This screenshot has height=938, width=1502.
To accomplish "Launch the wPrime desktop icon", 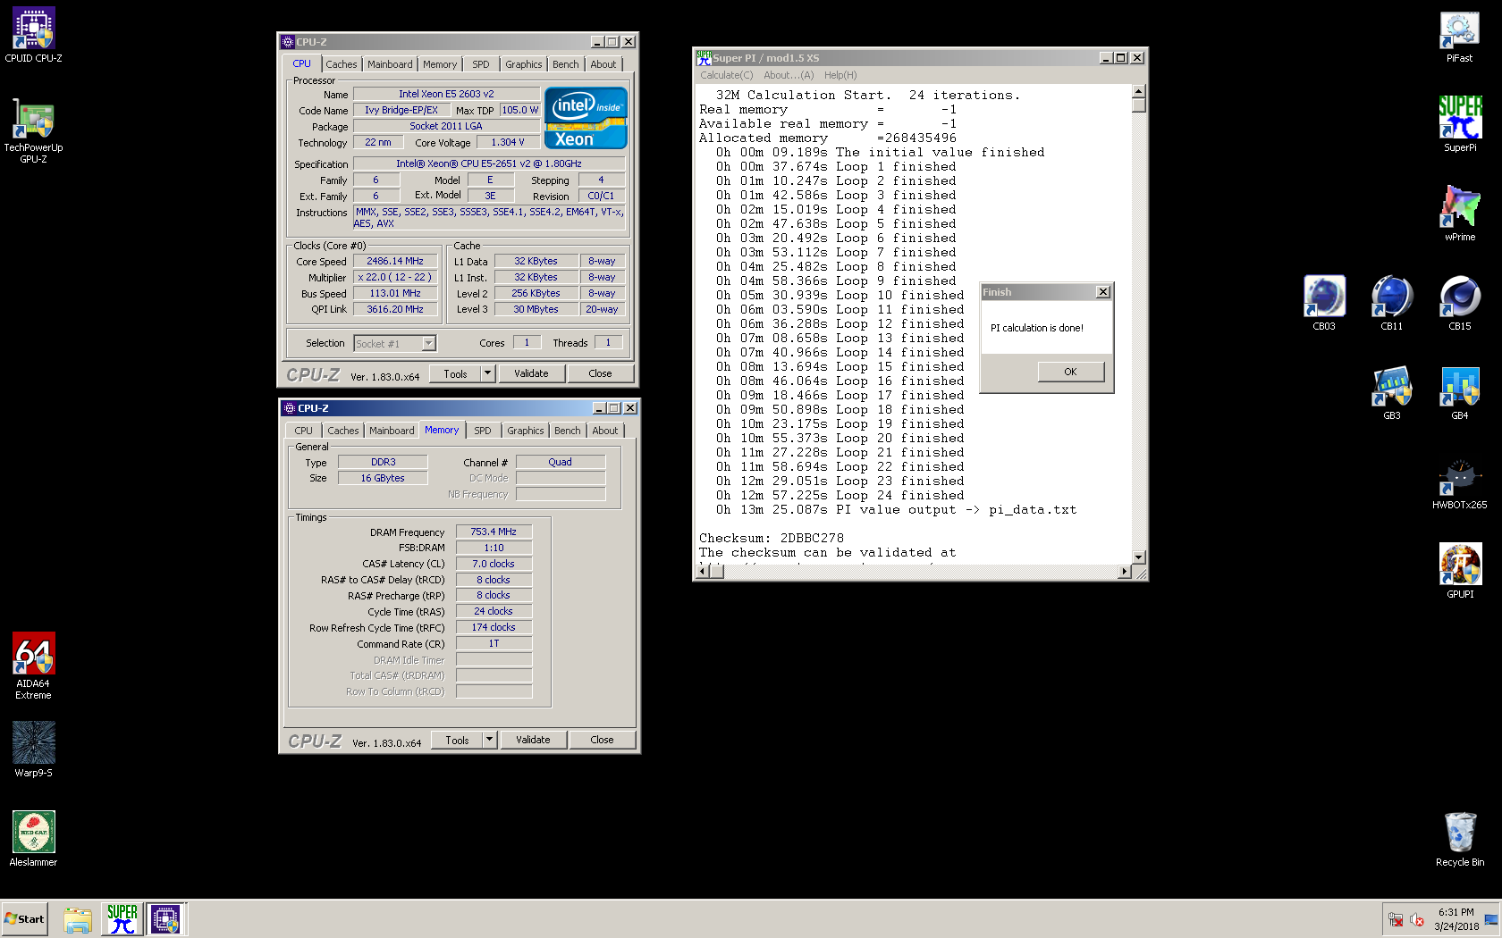I will click(1459, 214).
